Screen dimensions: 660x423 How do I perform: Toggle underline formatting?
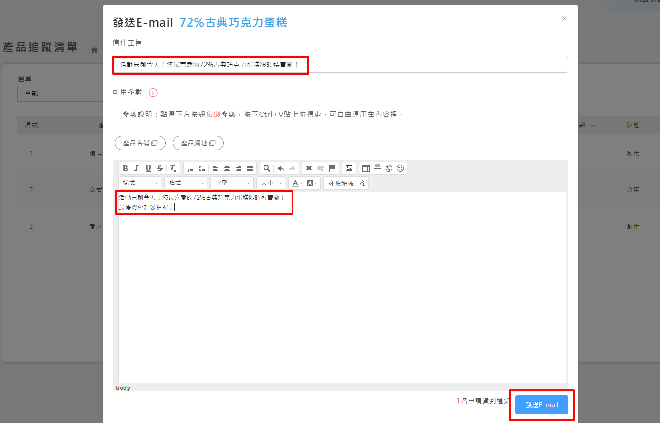148,168
